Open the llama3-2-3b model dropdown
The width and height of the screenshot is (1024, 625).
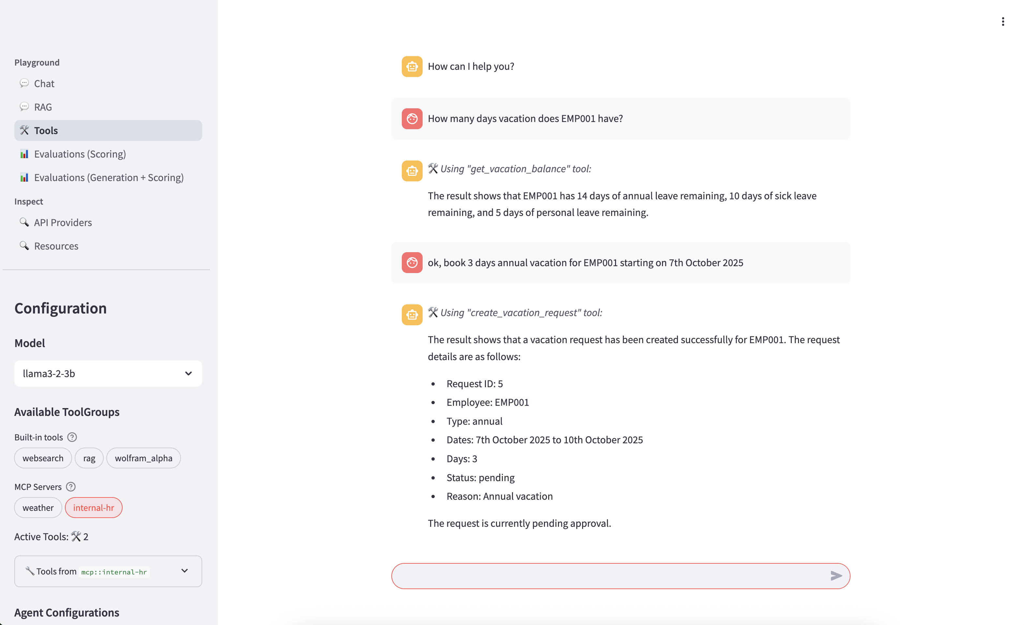(108, 373)
